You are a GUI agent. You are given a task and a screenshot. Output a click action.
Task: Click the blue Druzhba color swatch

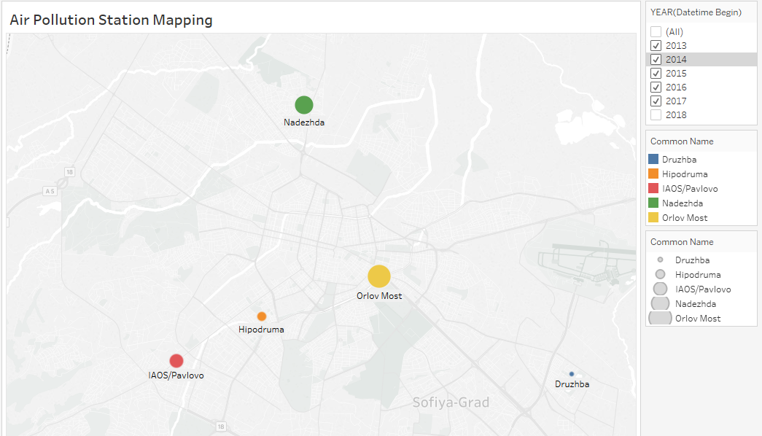653,160
